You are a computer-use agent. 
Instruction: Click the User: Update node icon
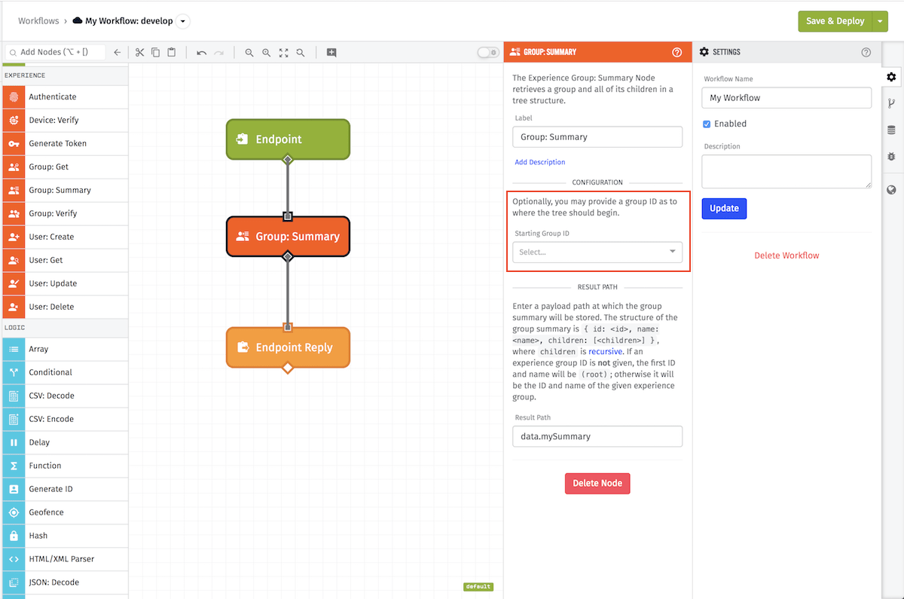[x=14, y=283]
